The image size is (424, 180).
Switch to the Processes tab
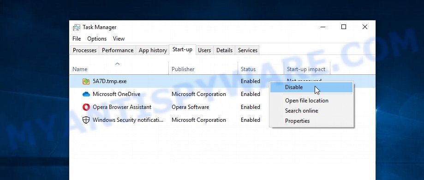click(x=84, y=50)
